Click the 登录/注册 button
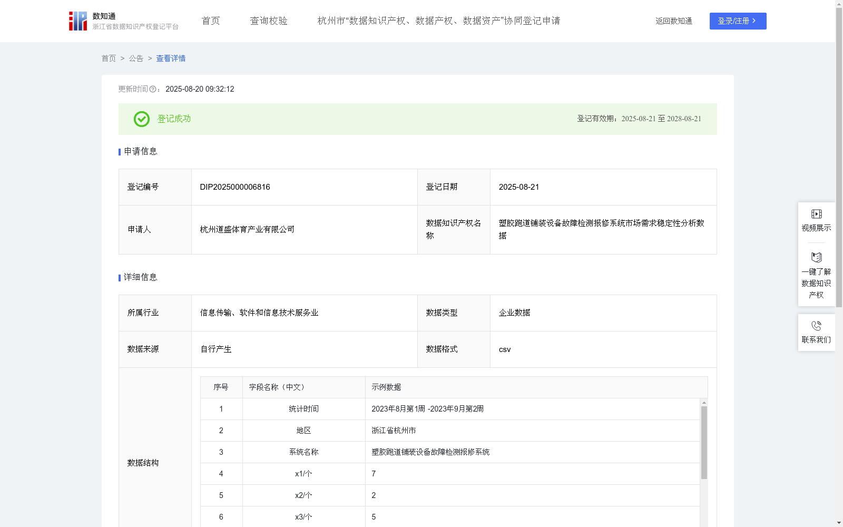Viewport: 843px width, 527px height. click(738, 21)
